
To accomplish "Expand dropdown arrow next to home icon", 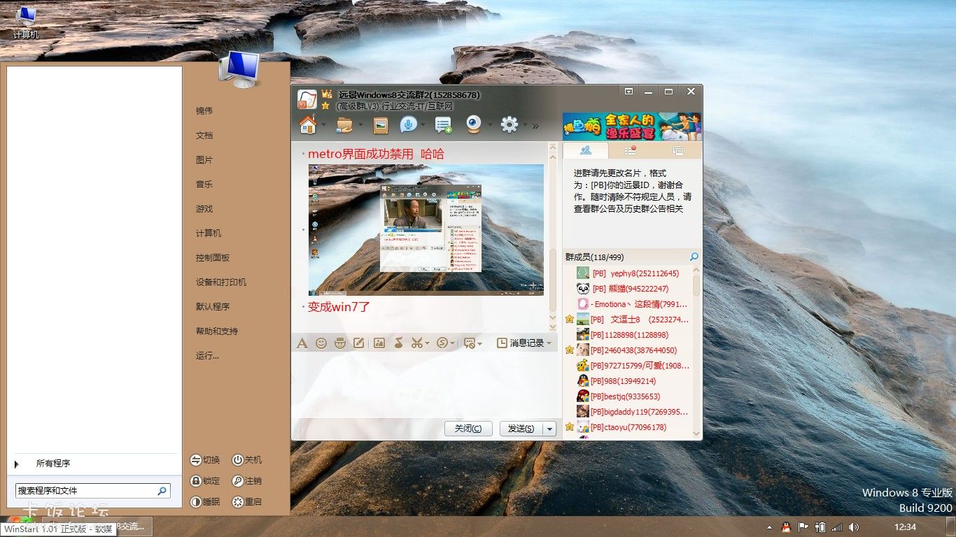I will point(323,127).
